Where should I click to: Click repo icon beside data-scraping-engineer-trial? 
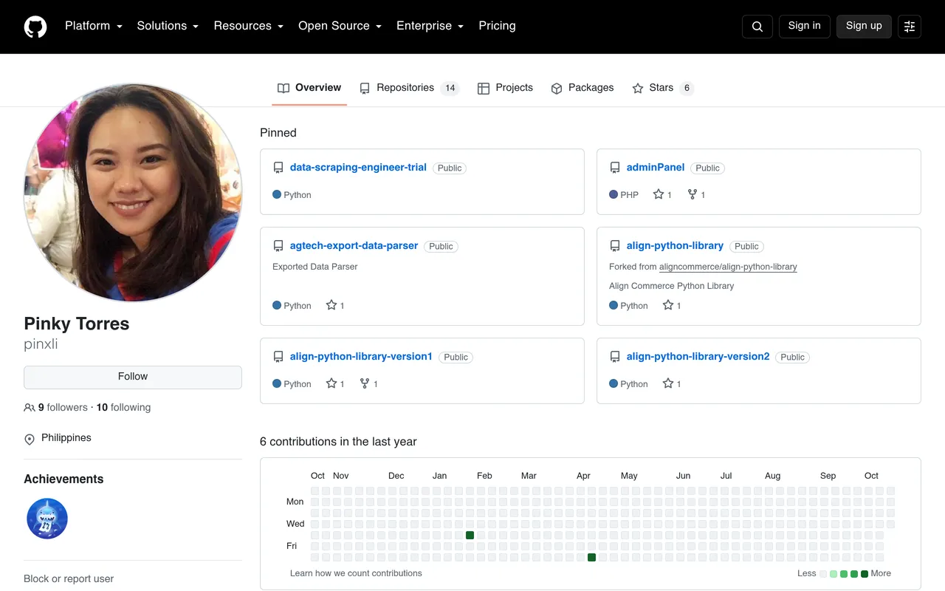[278, 168]
